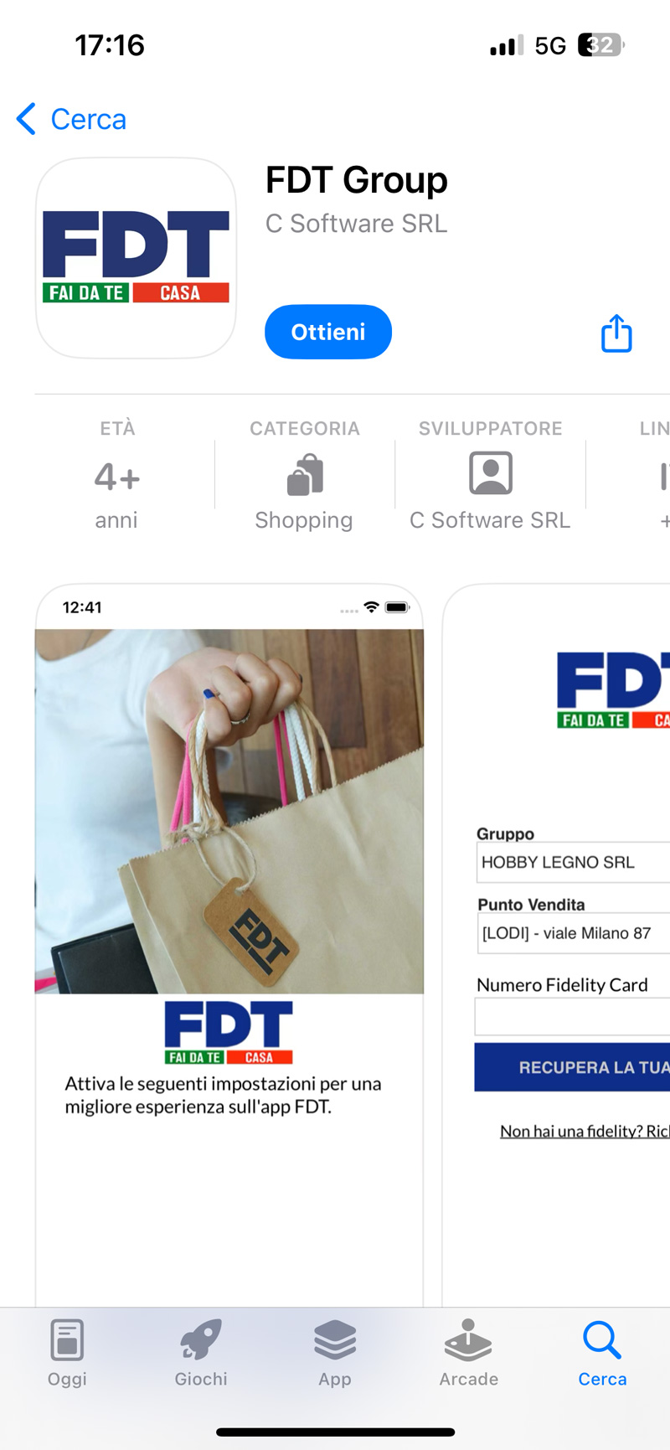This screenshot has width=670, height=1450.
Task: Tap the FDT Group app title
Action: click(357, 180)
